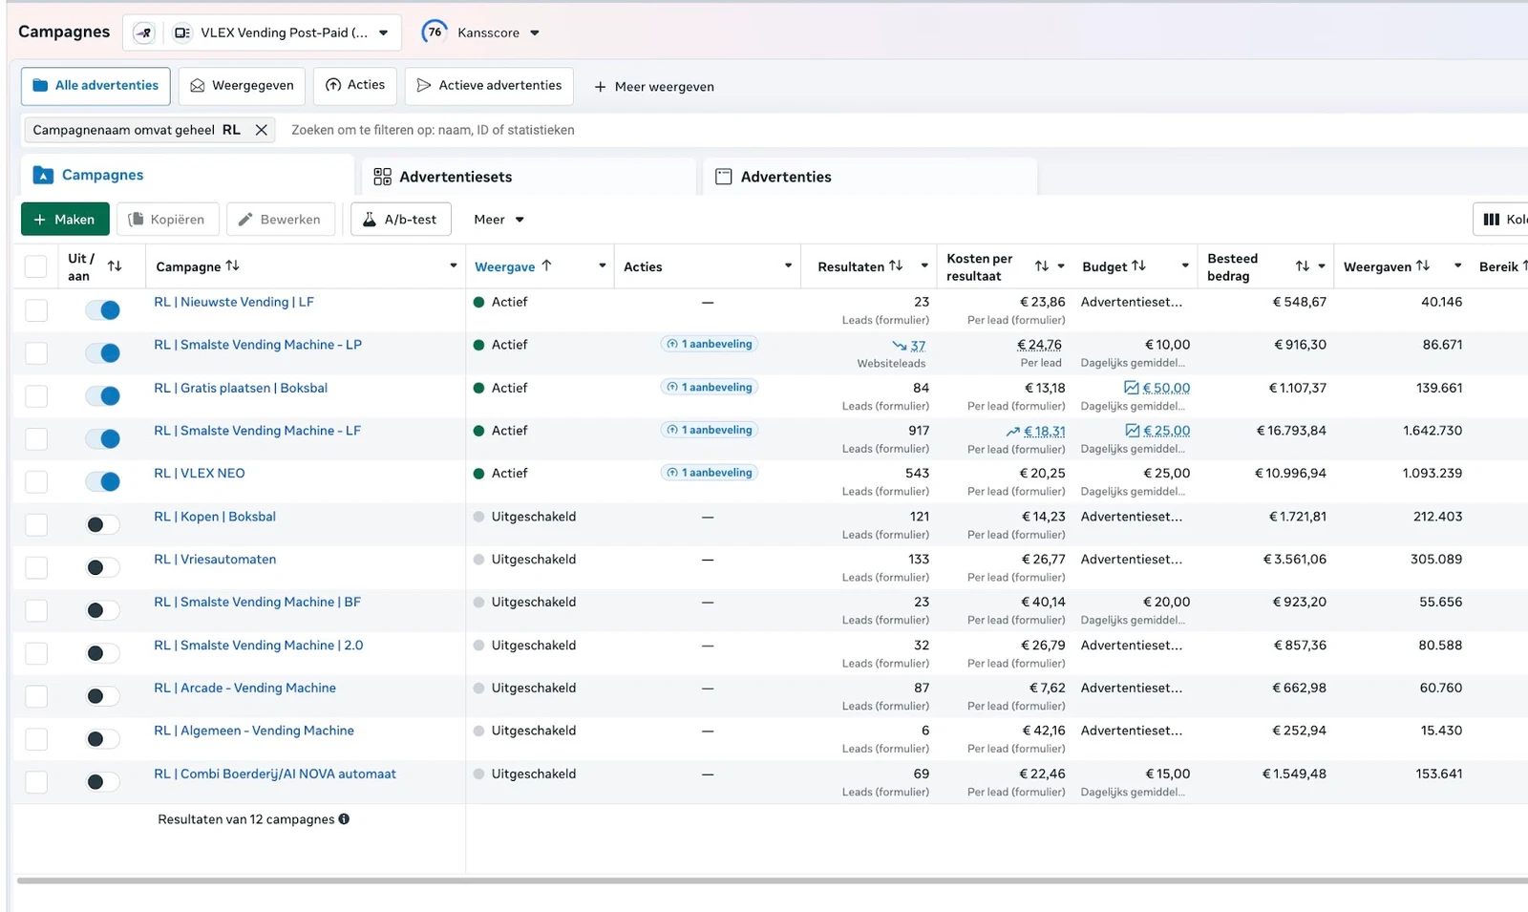Screen dimensions: 1528x912
Task: Toggle off RL | Nieuwste Vending | LF campaign
Action: pos(102,309)
